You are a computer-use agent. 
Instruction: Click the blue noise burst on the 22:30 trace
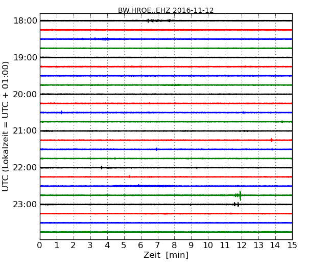pyautogui.click(x=144, y=186)
